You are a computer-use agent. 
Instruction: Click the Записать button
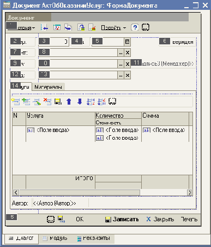[122, 219]
